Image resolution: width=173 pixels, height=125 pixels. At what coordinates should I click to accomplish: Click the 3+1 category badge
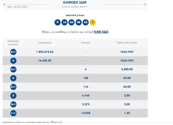pos(13,87)
